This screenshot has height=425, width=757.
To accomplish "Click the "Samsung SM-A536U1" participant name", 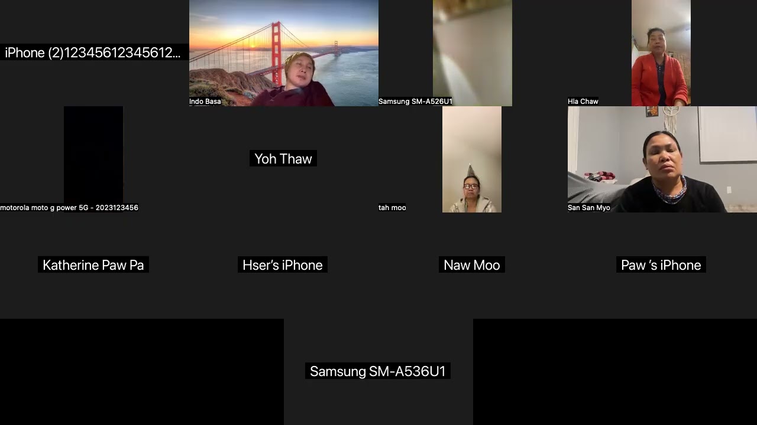I will [x=378, y=371].
